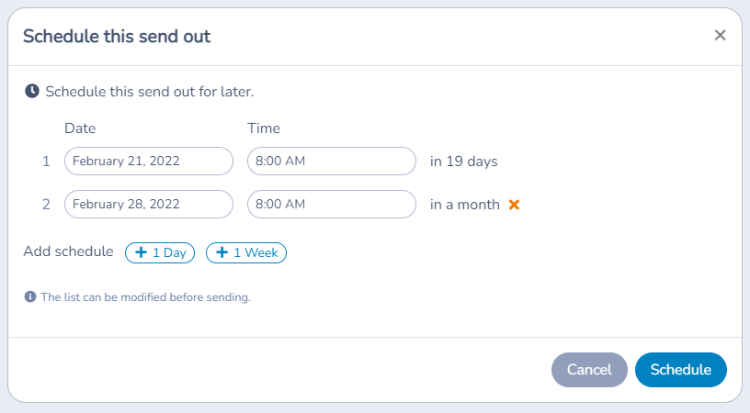This screenshot has width=750, height=413.
Task: Open the February 21, 2022 date field
Action: [x=149, y=162]
